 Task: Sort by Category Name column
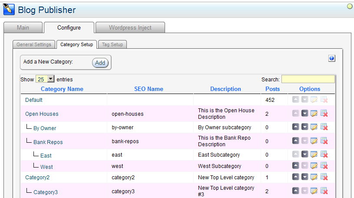[62, 89]
